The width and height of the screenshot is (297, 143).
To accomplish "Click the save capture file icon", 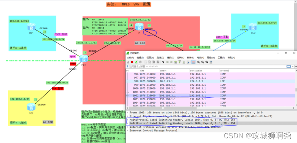I will tap(150, 62).
